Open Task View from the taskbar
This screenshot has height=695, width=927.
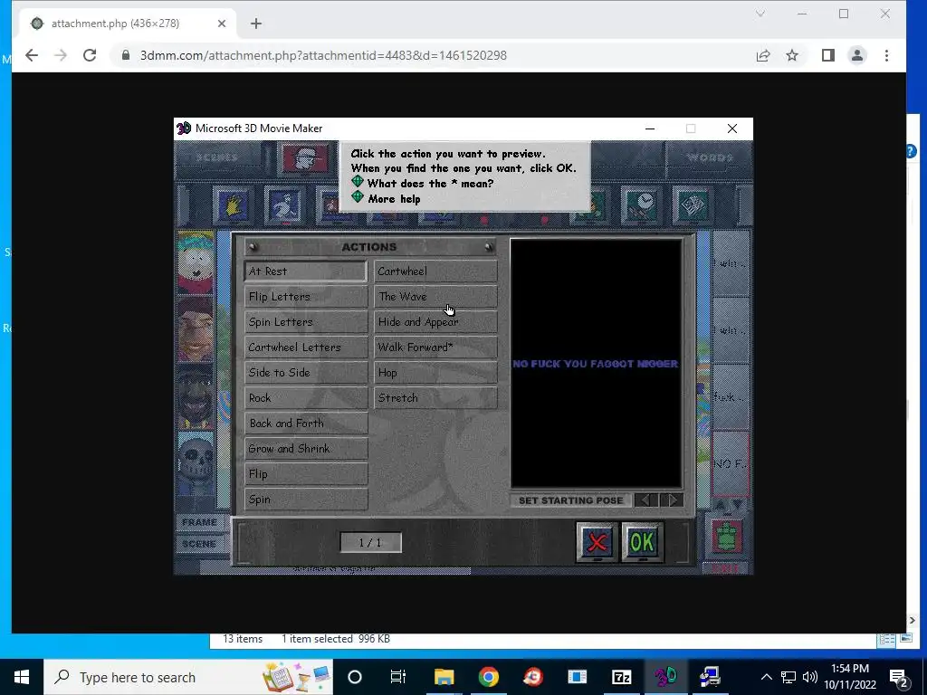coord(398,677)
